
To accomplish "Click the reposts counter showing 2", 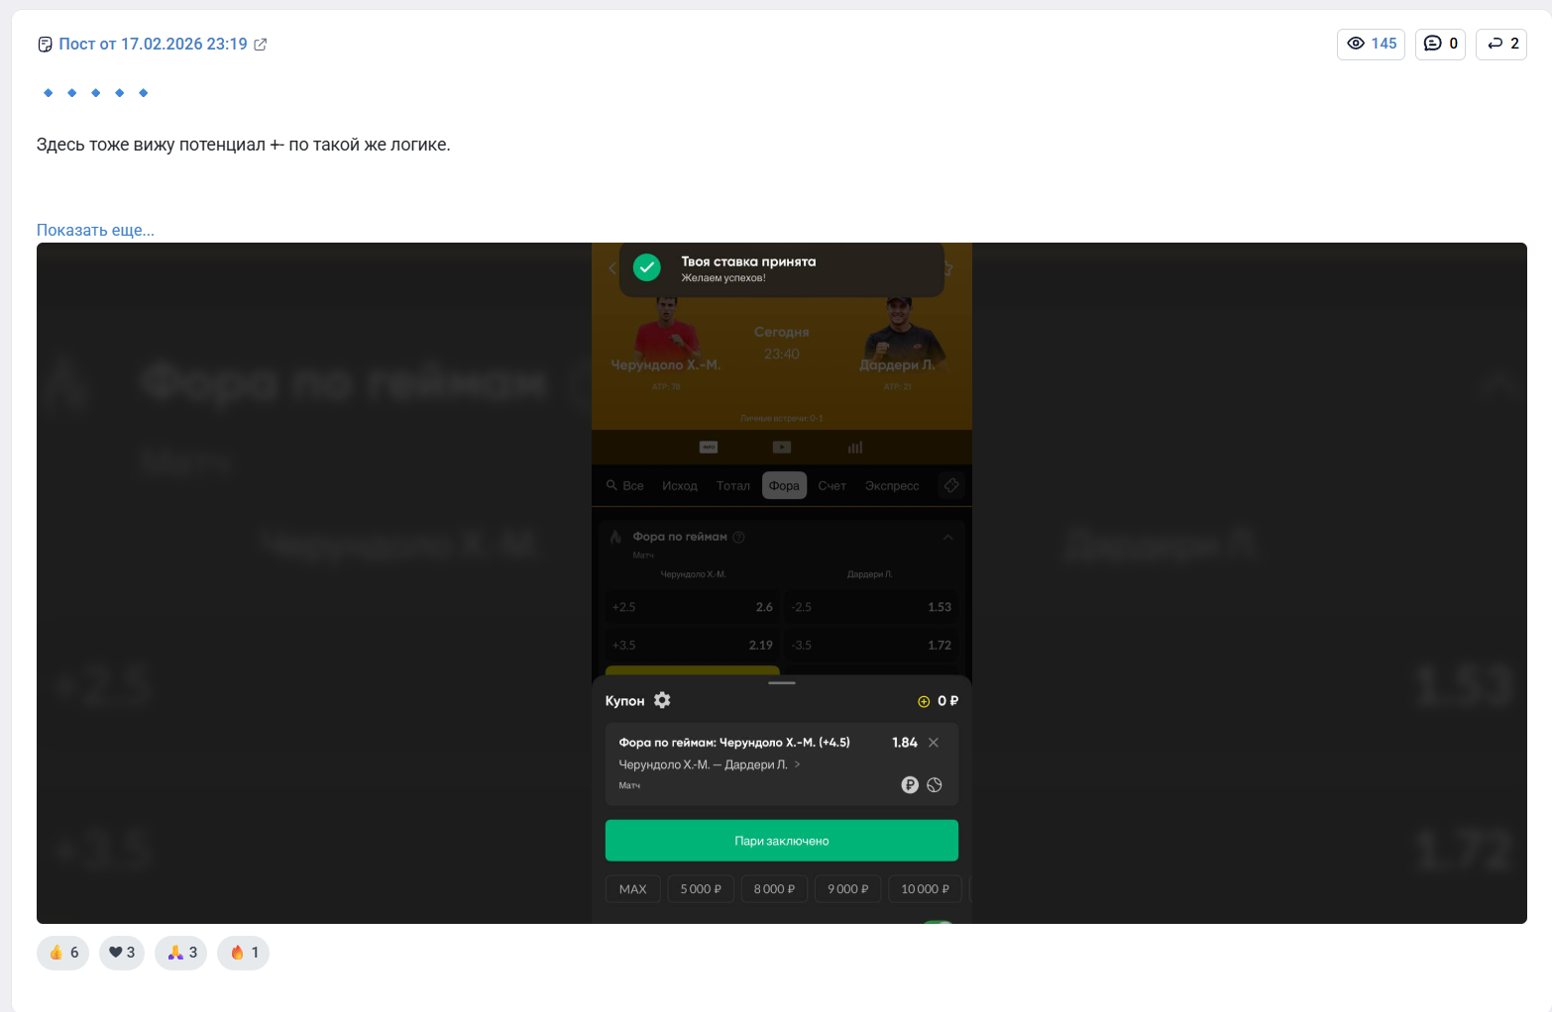I will tap(1501, 44).
